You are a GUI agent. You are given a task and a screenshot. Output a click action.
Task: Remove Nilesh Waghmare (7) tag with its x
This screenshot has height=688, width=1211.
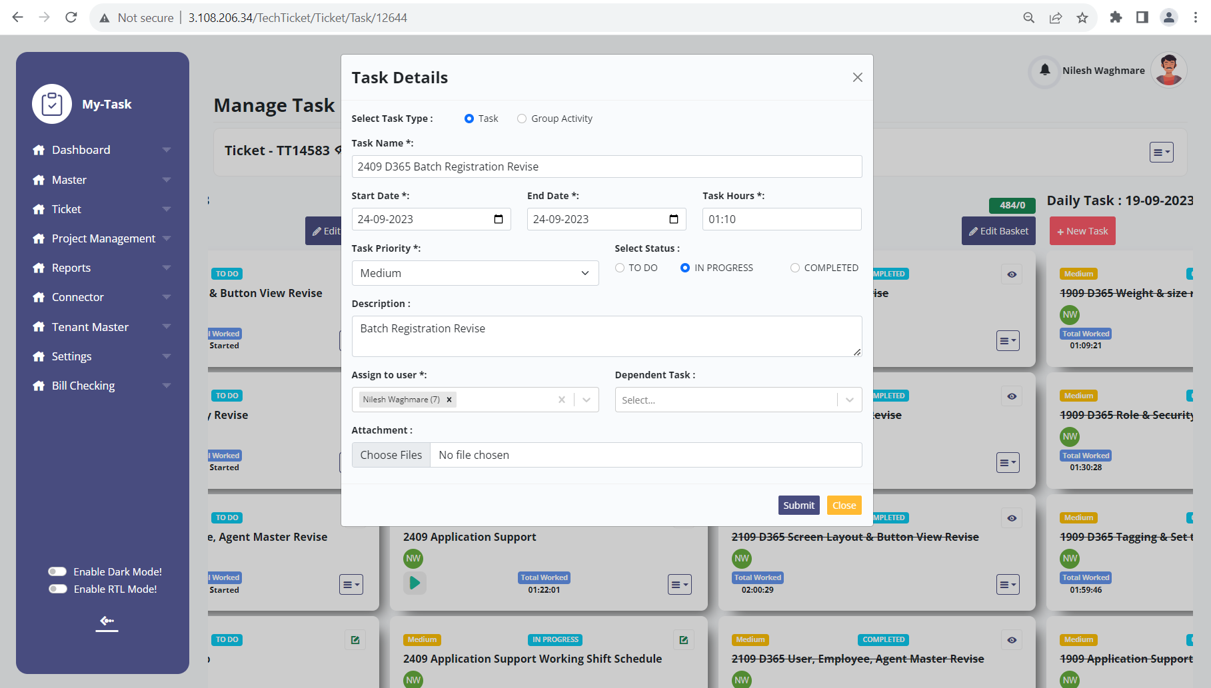449,400
